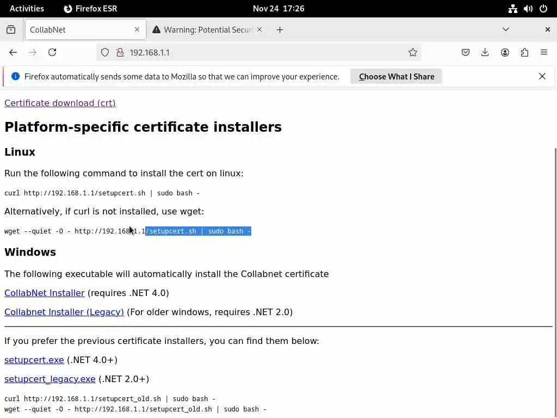The height and width of the screenshot is (418, 557).
Task: Go back to the previous page
Action: pos(13,53)
